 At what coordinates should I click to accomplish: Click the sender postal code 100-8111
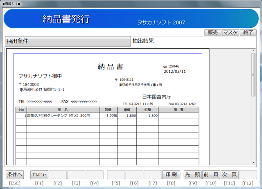coord(126,80)
